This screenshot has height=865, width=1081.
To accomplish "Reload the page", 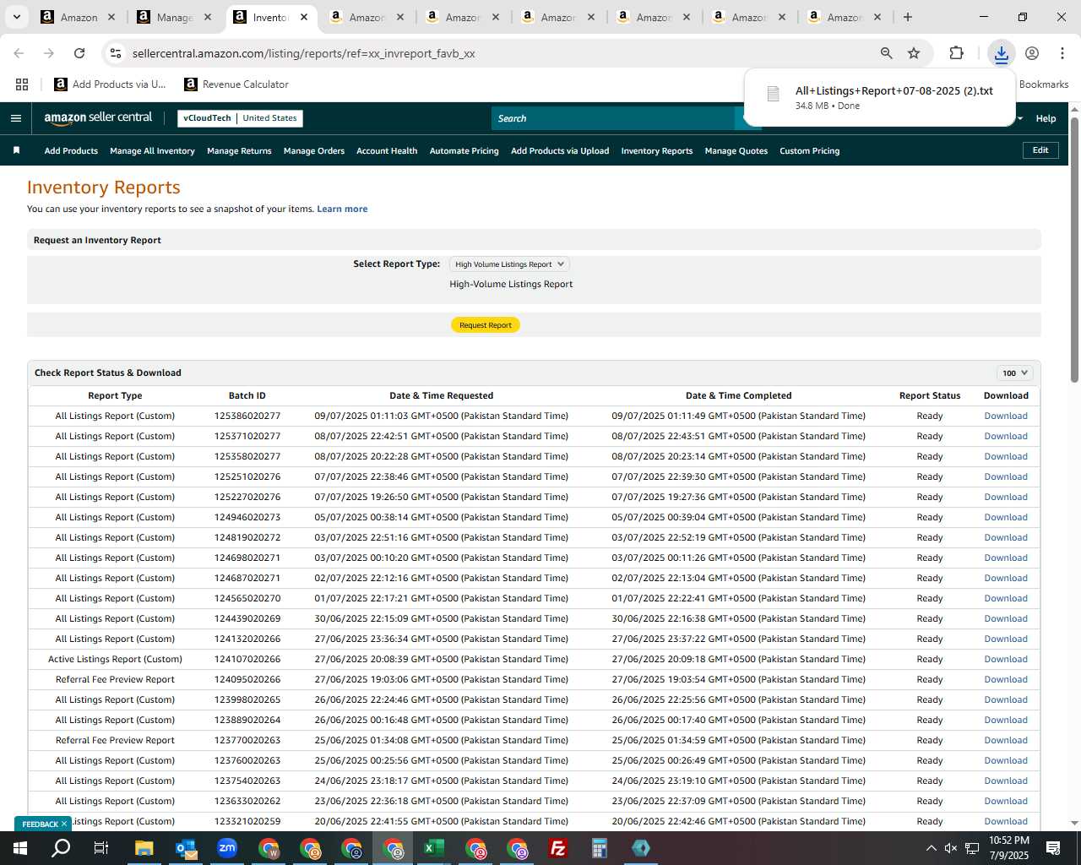I will (79, 53).
